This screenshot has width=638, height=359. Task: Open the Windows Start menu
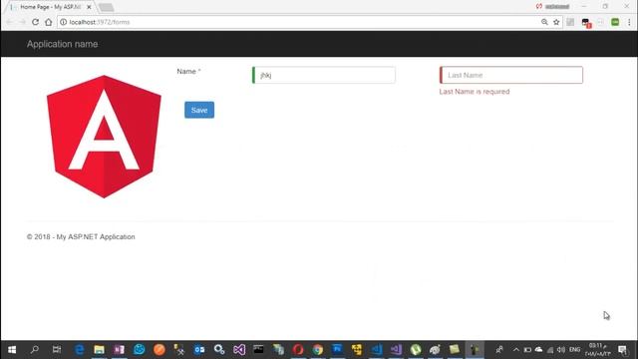click(x=12, y=350)
